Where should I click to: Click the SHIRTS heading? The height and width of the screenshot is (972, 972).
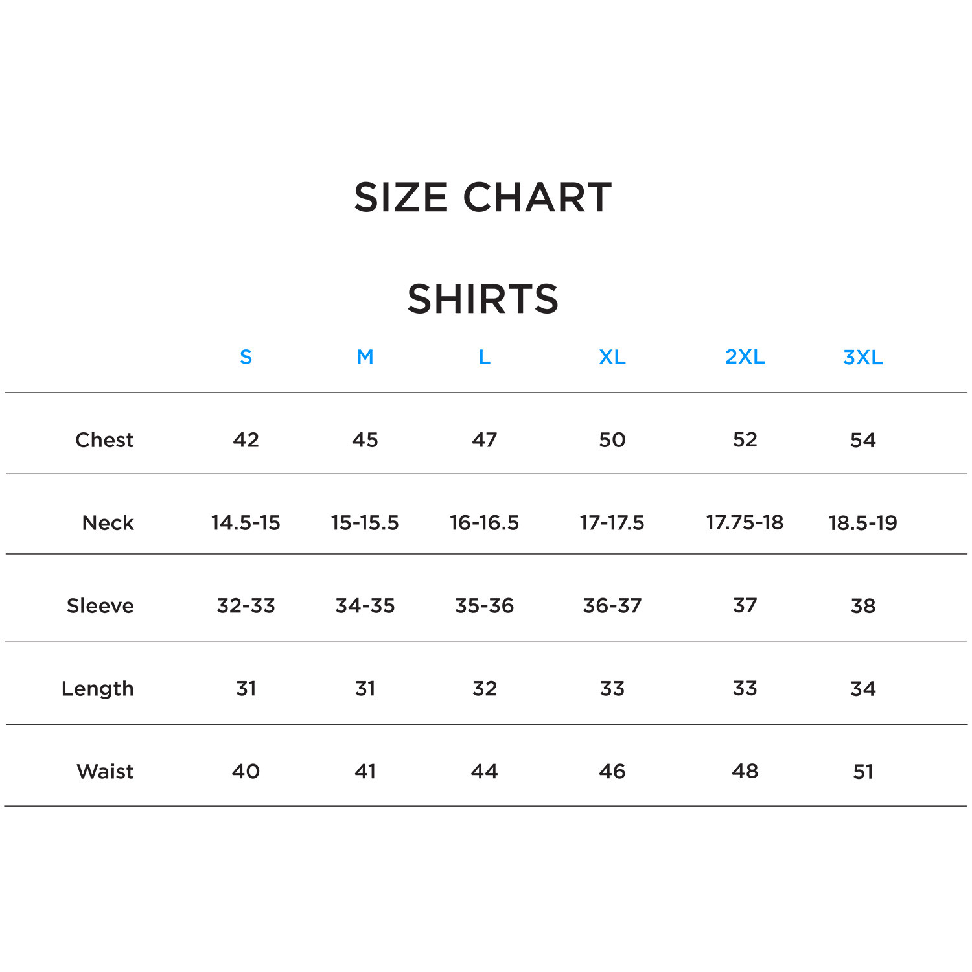483,299
